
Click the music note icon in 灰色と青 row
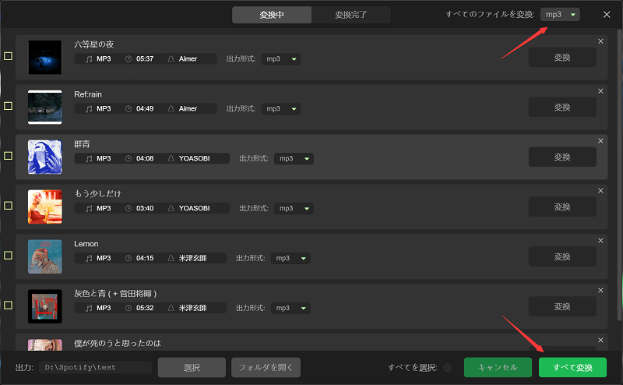coord(89,308)
